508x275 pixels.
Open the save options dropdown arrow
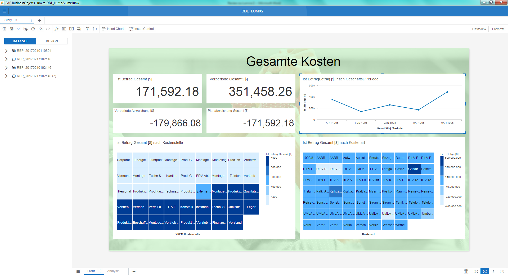point(18,29)
